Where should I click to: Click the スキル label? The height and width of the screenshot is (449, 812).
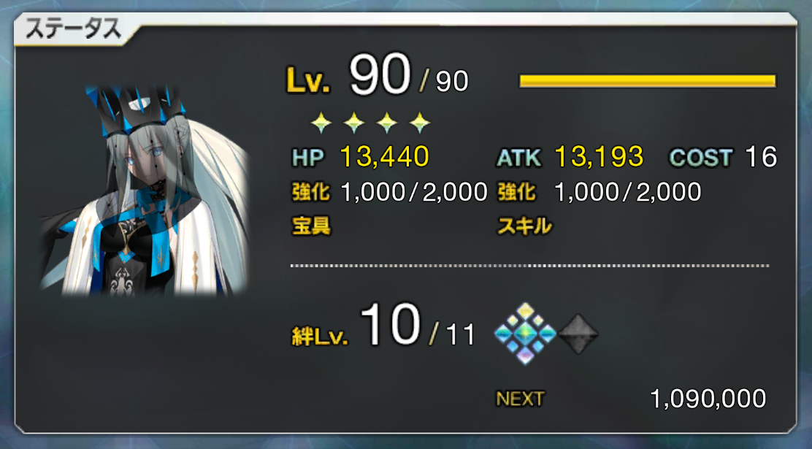pyautogui.click(x=524, y=226)
